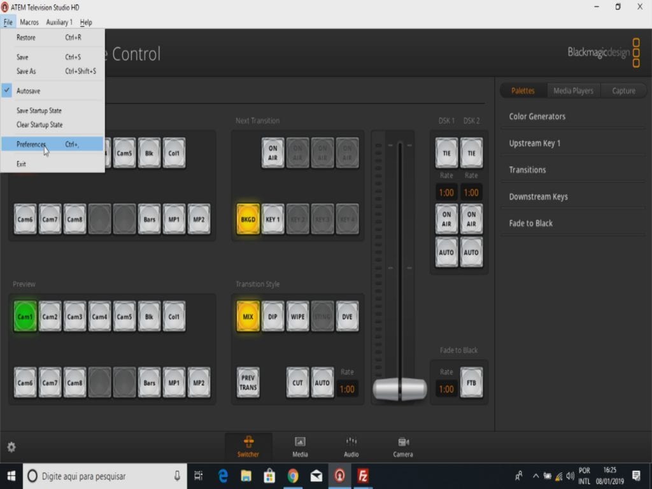652x489 pixels.
Task: Open the Macros menu
Action: coord(29,22)
